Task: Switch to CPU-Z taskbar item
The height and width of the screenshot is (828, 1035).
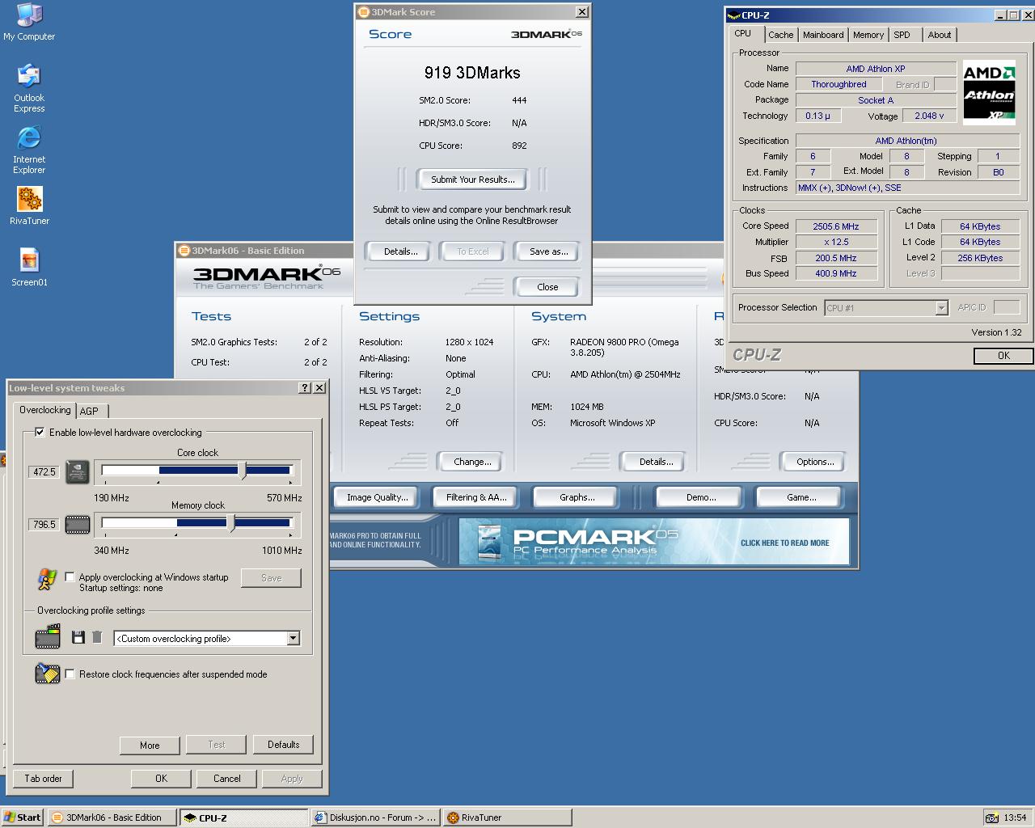Action: [x=243, y=817]
